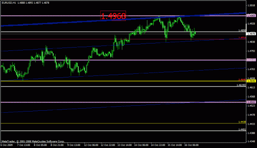Viewport: 257px width, 148px height.
Task: Click the 1.4658 price axis value
Action: [x=251, y=78]
